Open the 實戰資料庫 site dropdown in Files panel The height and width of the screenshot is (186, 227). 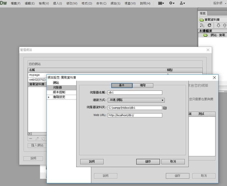(212, 19)
